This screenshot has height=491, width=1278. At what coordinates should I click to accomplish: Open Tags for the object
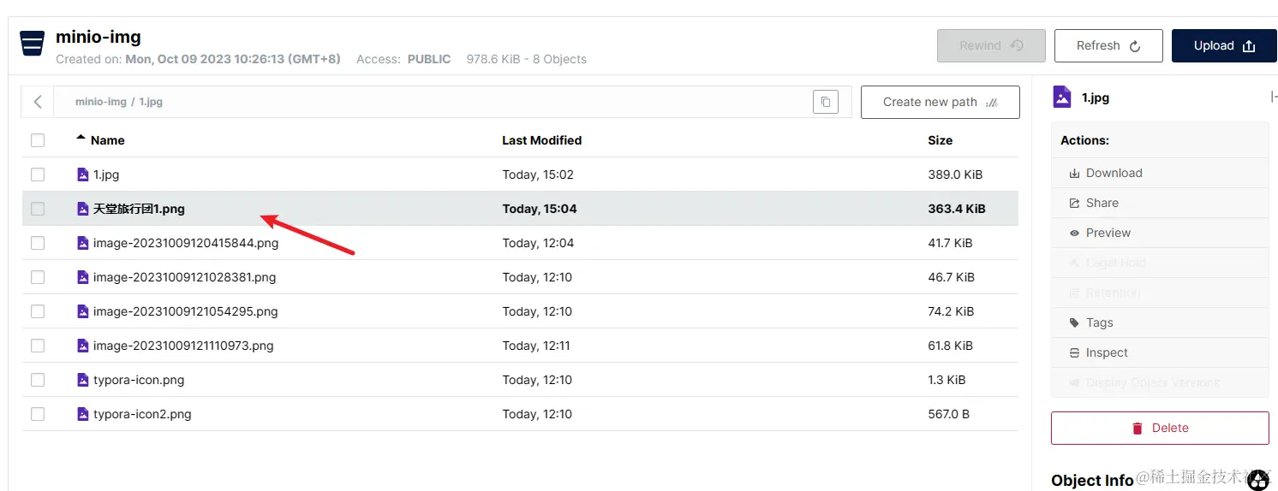click(1160, 322)
